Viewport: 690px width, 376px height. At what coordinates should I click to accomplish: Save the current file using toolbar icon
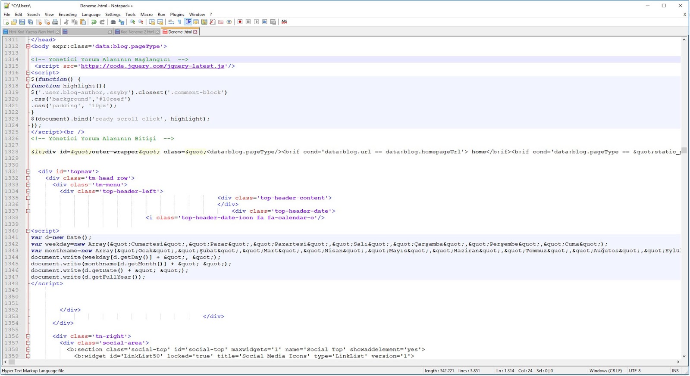pyautogui.click(x=22, y=22)
